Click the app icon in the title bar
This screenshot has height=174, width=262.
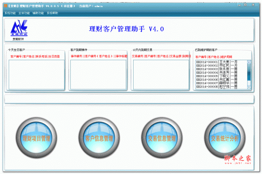point(6,6)
